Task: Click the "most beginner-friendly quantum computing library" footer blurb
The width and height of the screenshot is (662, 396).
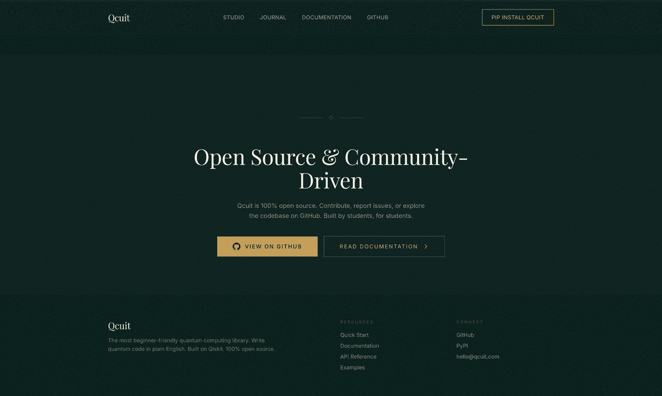Action: 192,344
